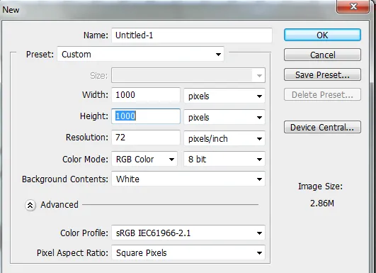Close the New dialog window
This screenshot has height=273, width=376.
pos(353,6)
